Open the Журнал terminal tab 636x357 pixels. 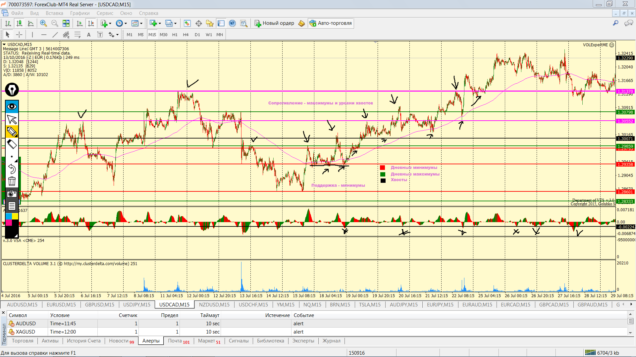pos(331,341)
